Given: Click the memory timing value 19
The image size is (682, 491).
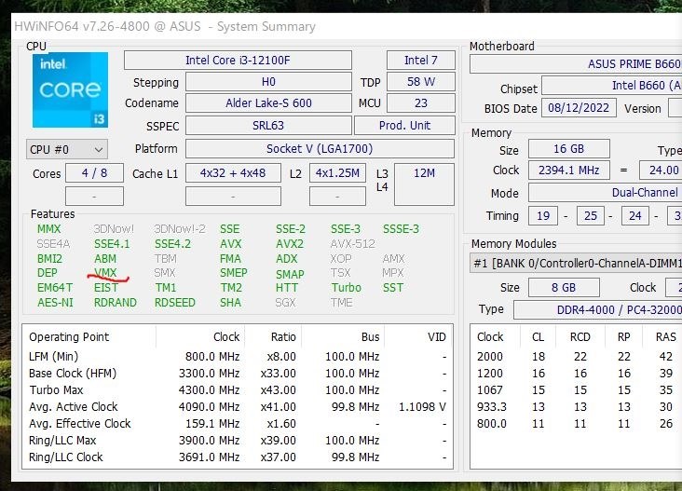Looking at the screenshot, I should coord(543,216).
